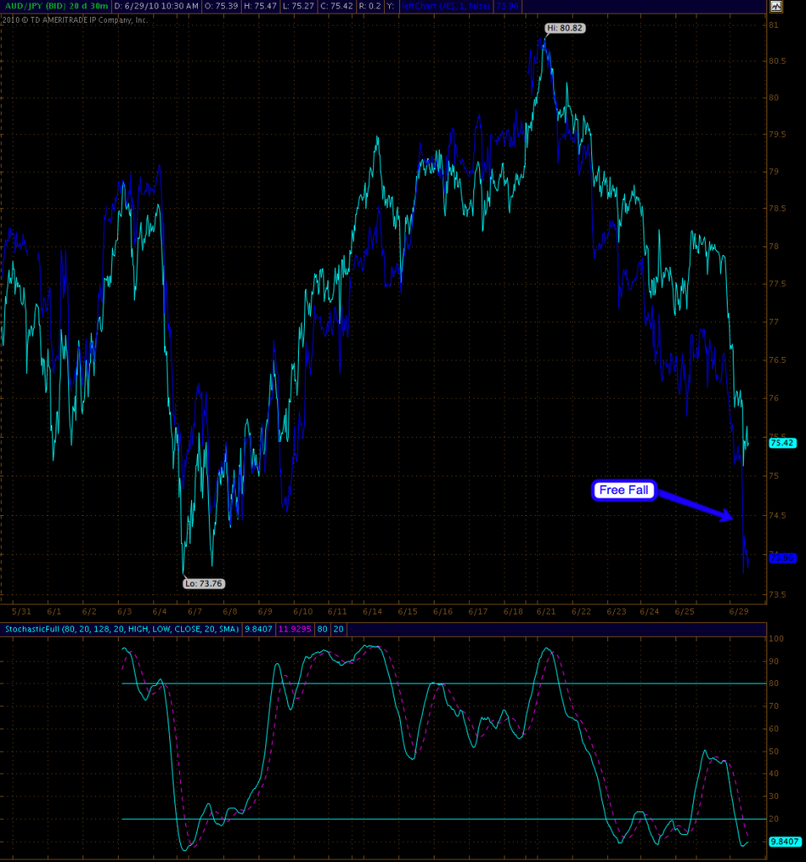Click the 6/21 date on time axis
The height and width of the screenshot is (862, 806).
click(x=547, y=611)
